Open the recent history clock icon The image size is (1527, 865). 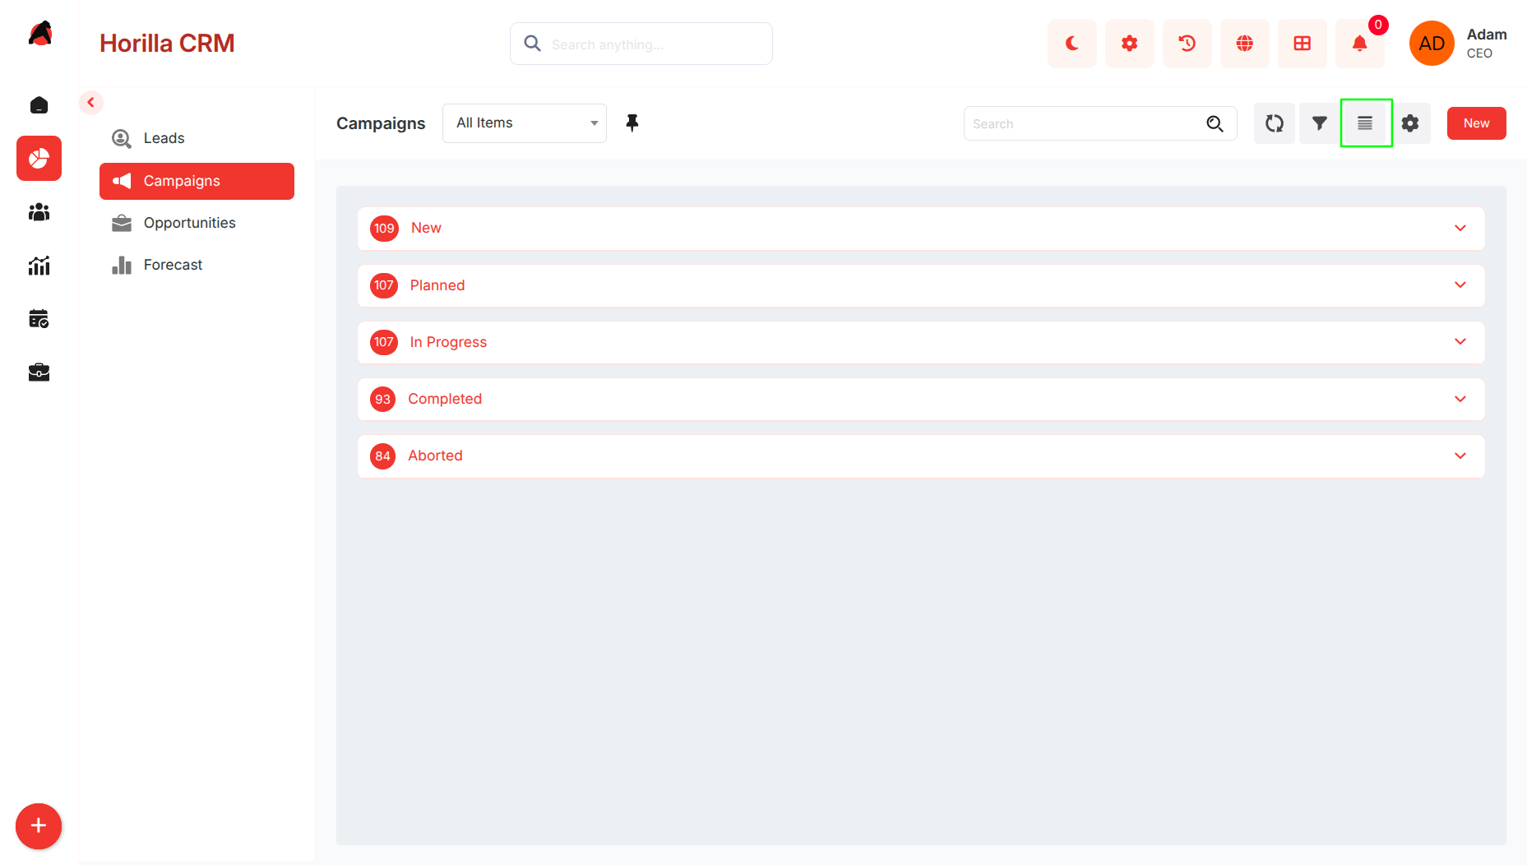(1187, 44)
